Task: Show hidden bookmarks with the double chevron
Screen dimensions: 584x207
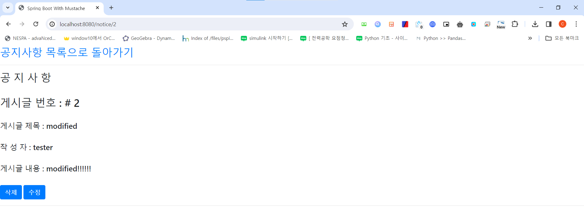Action: pos(530,38)
